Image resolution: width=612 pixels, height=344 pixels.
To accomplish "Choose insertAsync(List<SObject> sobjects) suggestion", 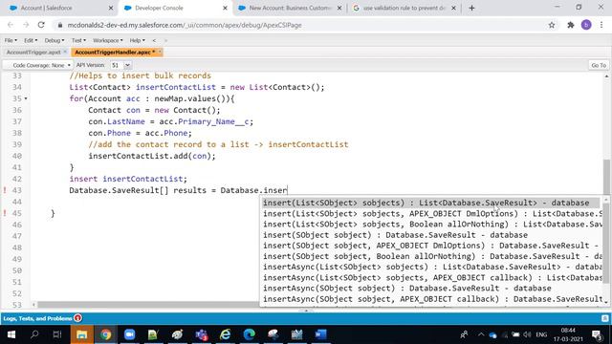I will 432,267.
